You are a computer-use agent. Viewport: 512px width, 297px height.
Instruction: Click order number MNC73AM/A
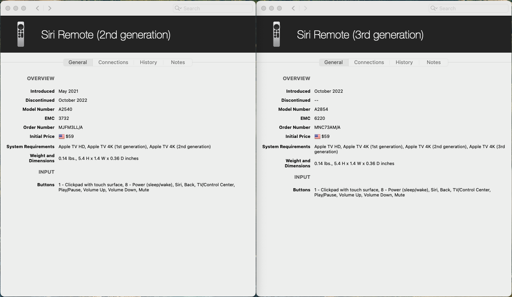pos(327,127)
